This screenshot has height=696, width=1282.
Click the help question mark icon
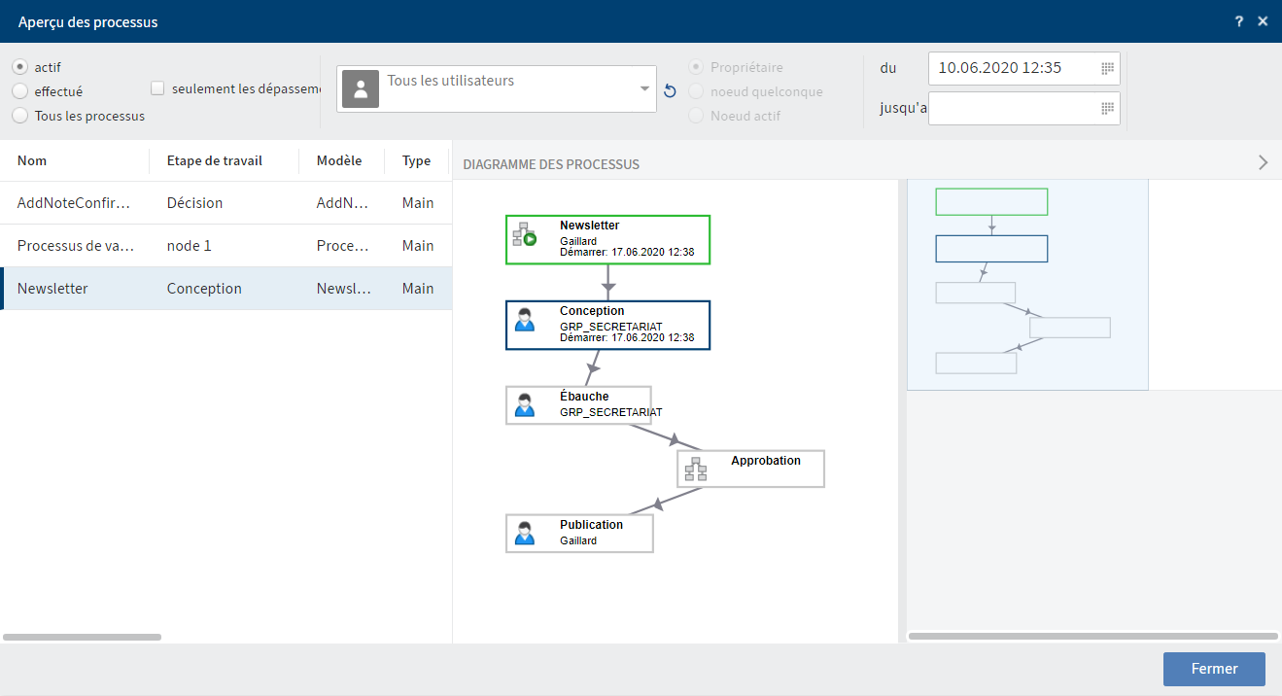pos(1239,21)
